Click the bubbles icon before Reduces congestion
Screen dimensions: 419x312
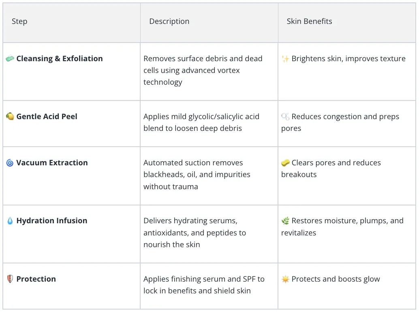pyautogui.click(x=285, y=116)
